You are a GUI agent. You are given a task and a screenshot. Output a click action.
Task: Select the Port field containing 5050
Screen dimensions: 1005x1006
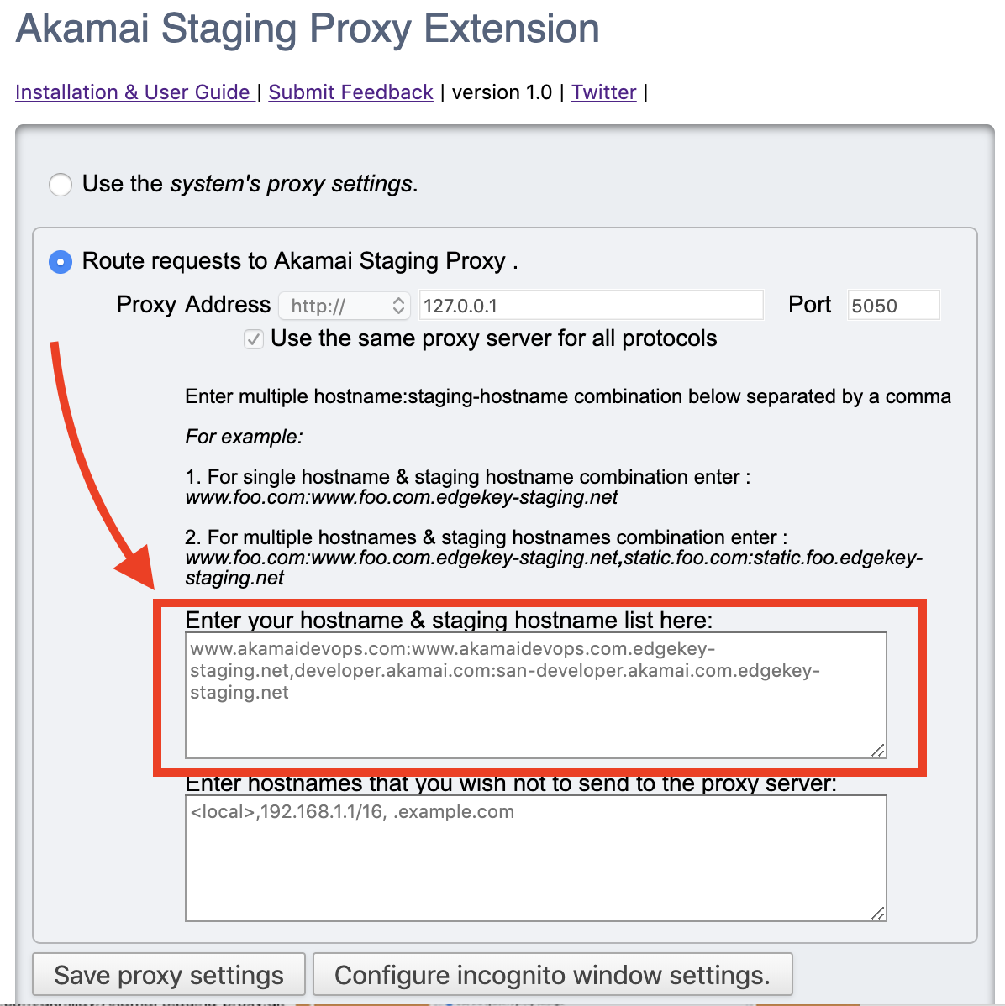(892, 305)
